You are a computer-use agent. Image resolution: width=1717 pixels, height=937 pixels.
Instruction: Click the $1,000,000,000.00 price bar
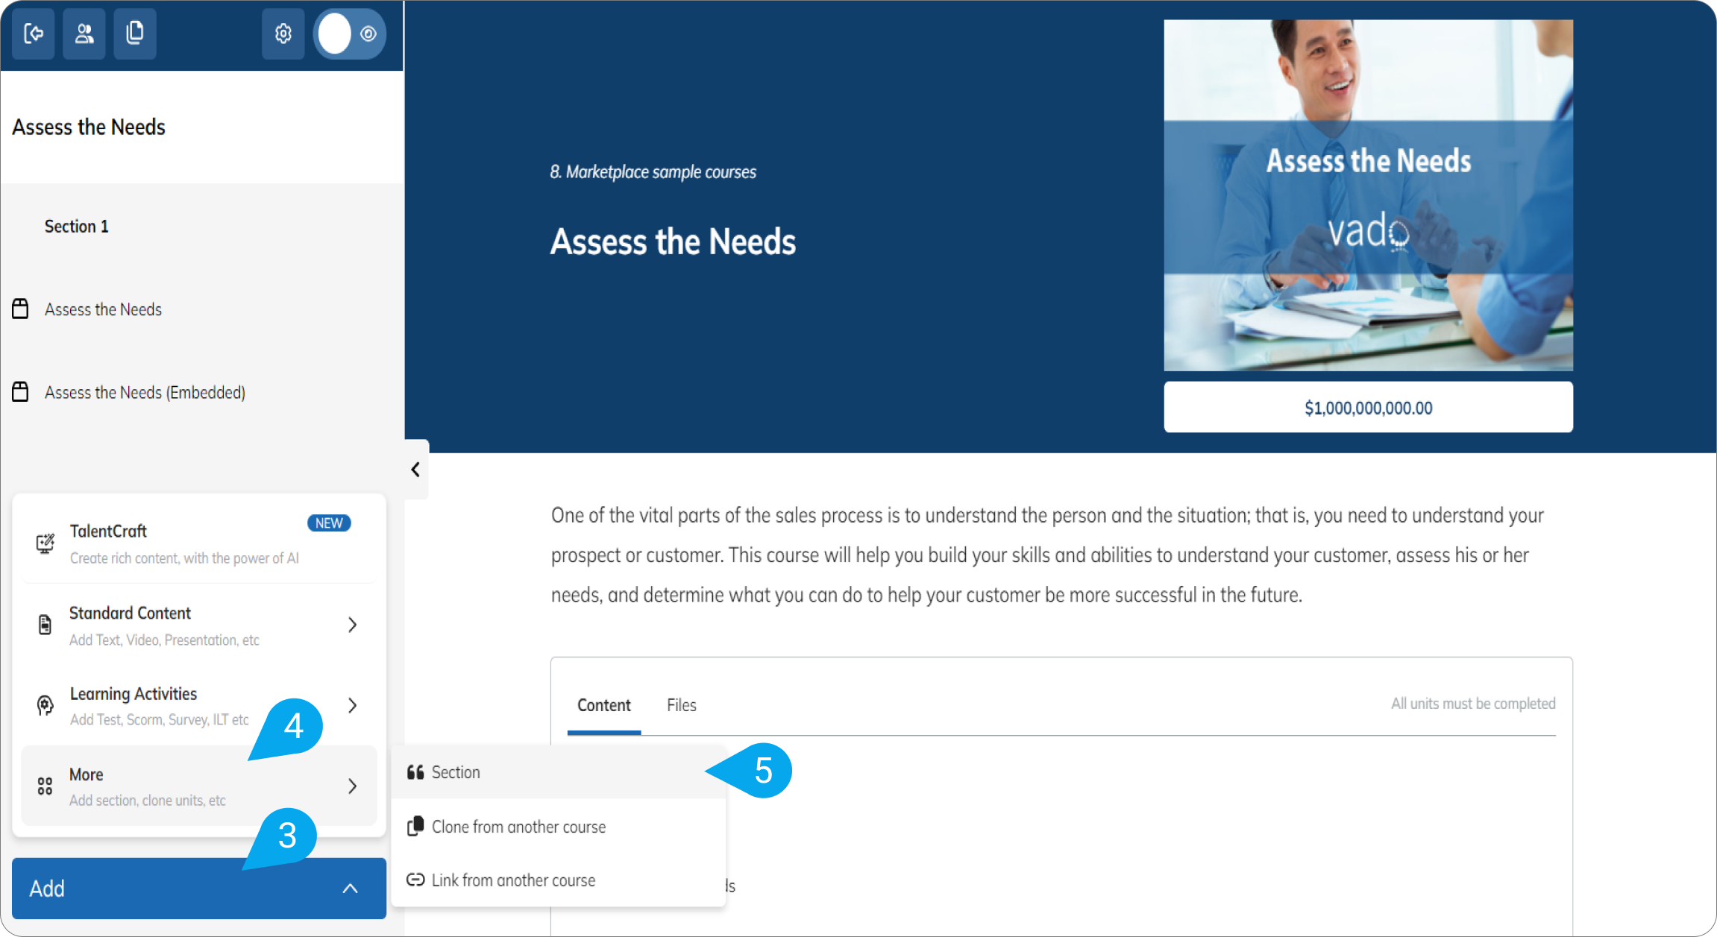[x=1367, y=407]
